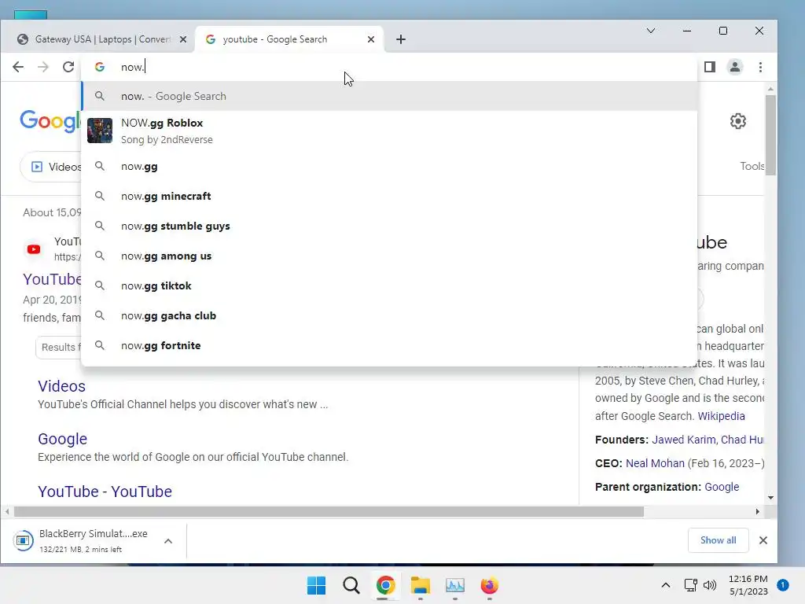Viewport: 805px width, 604px height.
Task: Select the now.gg among us suggestion
Action: pyautogui.click(x=389, y=256)
